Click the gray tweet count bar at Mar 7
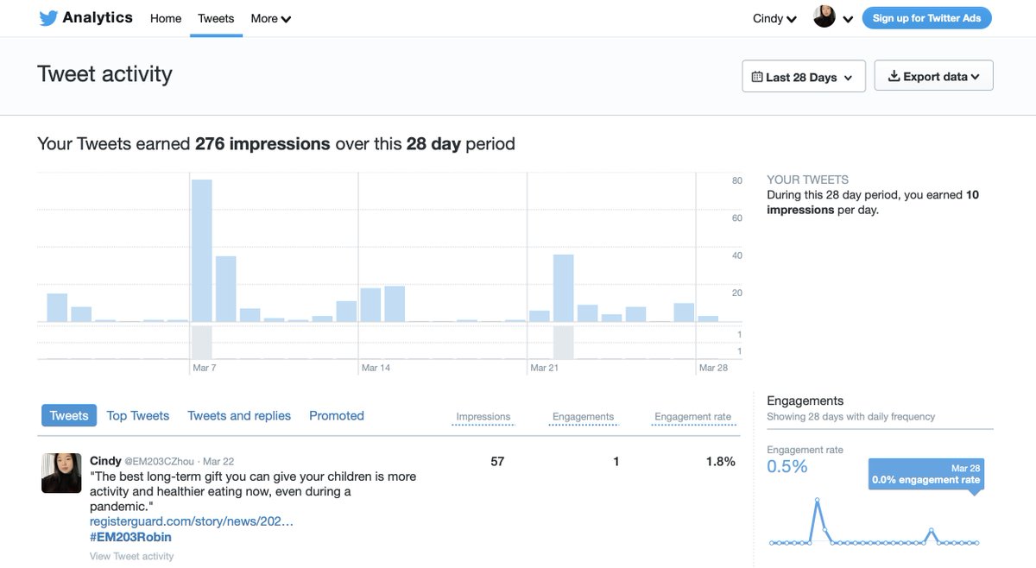This screenshot has width=1036, height=568. pos(202,342)
